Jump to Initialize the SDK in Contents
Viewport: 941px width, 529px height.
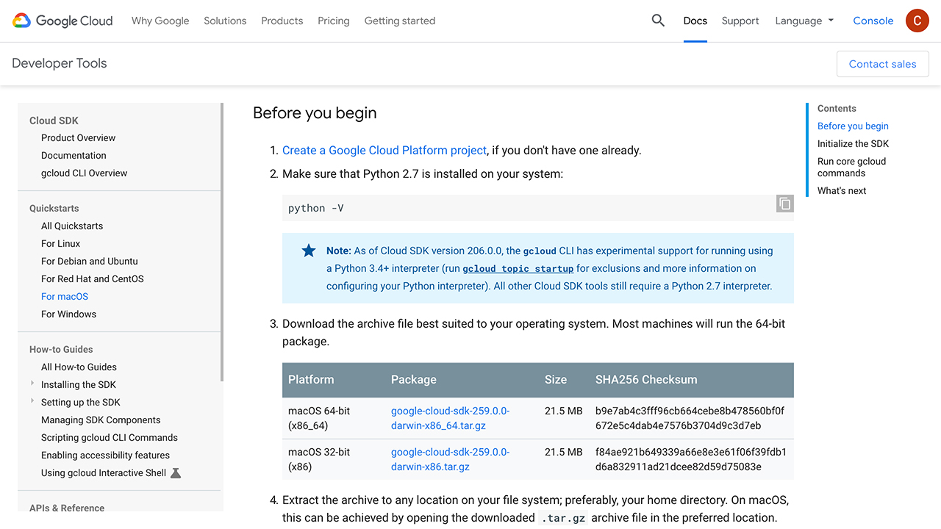pos(853,143)
